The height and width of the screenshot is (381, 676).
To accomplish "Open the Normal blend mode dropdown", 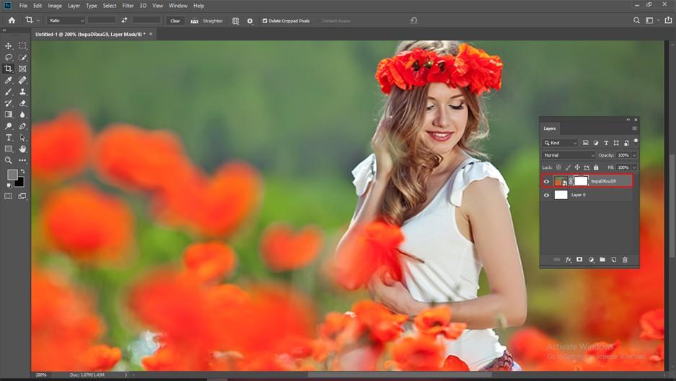I will pos(569,155).
